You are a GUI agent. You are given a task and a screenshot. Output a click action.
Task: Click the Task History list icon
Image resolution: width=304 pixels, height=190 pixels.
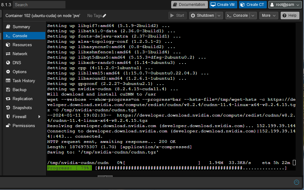(x=8, y=81)
